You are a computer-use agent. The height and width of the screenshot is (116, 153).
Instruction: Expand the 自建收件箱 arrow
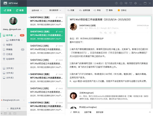(22, 40)
